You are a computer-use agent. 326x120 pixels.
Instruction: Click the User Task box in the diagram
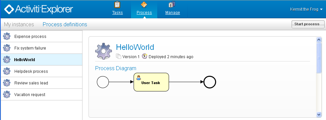(151, 82)
